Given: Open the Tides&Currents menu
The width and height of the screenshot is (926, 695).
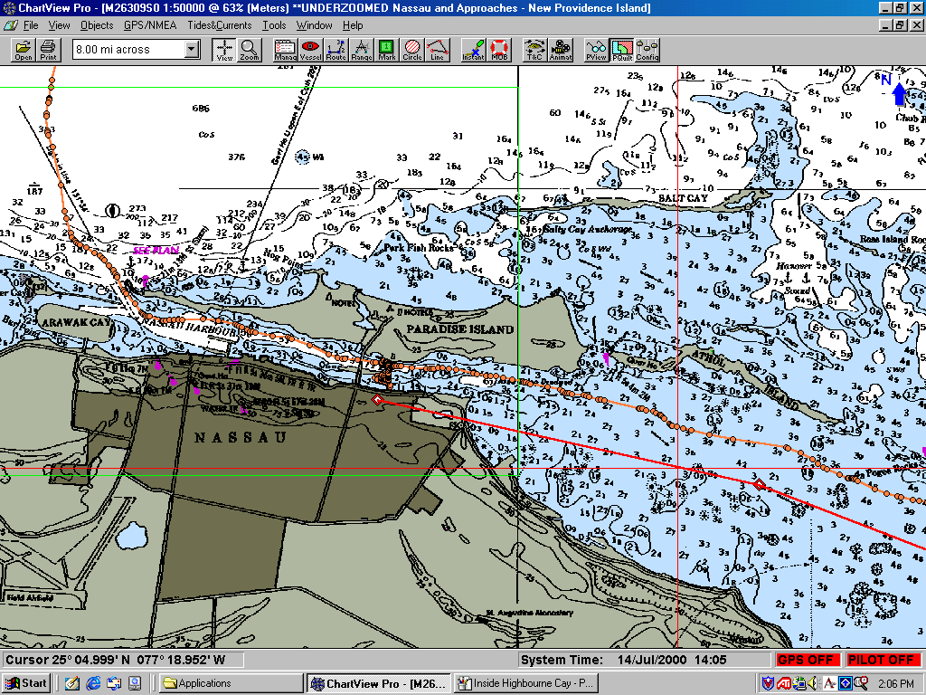Looking at the screenshot, I should 220,25.
